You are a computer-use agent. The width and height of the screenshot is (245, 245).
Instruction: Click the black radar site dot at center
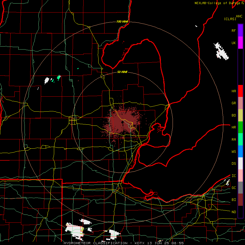tap(122, 122)
